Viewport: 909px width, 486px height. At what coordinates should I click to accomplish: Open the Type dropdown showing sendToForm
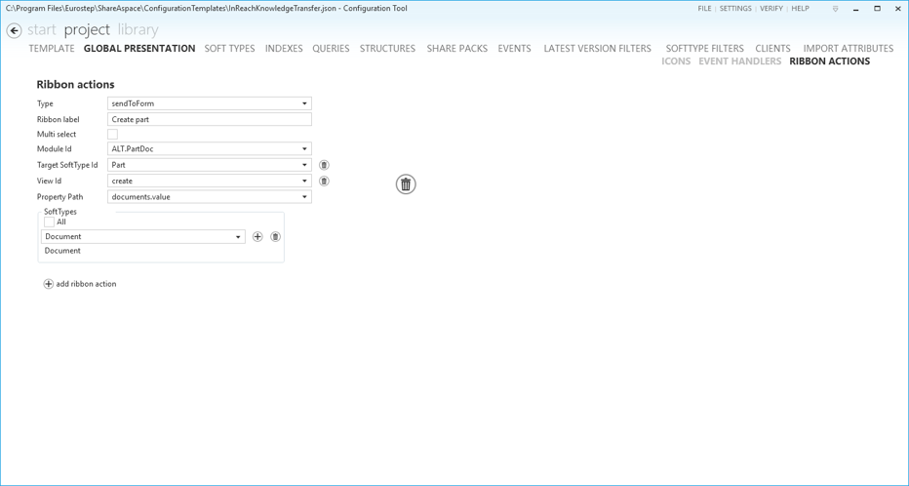(x=304, y=103)
